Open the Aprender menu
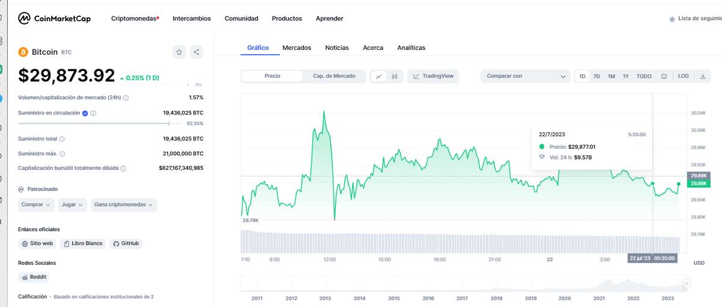This screenshot has width=722, height=307. pyautogui.click(x=329, y=19)
